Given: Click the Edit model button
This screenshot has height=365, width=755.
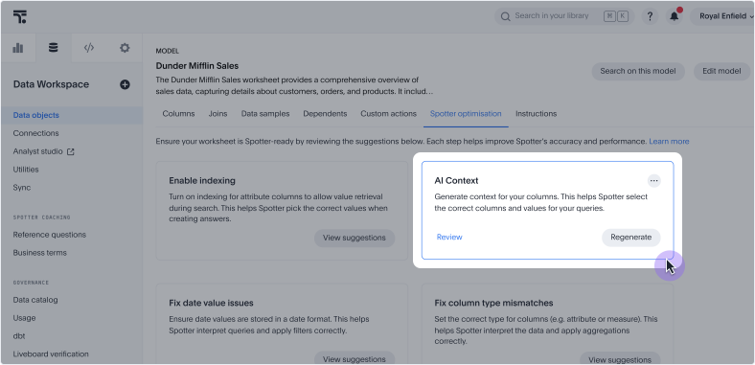Looking at the screenshot, I should click(721, 71).
